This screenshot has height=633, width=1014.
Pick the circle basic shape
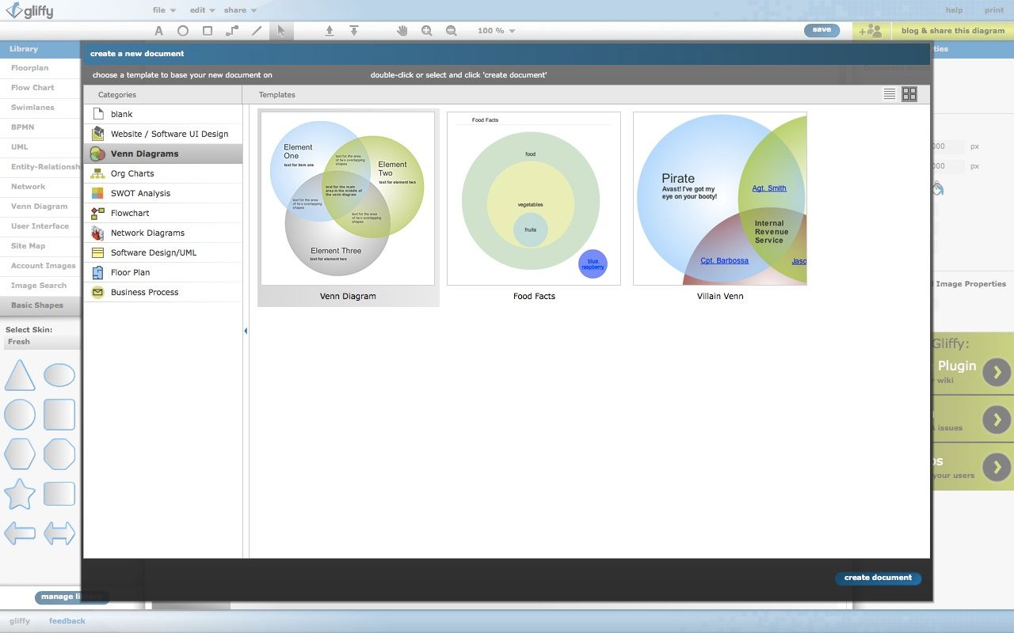20,415
